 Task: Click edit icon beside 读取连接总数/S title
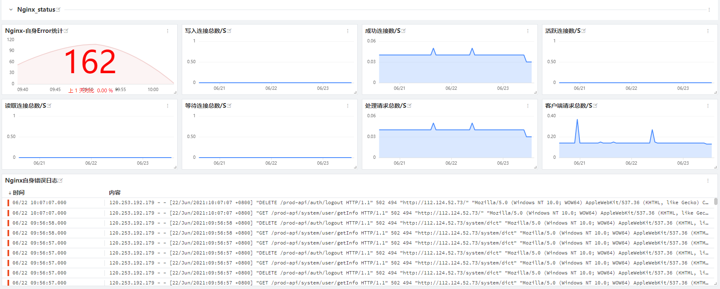pos(49,106)
